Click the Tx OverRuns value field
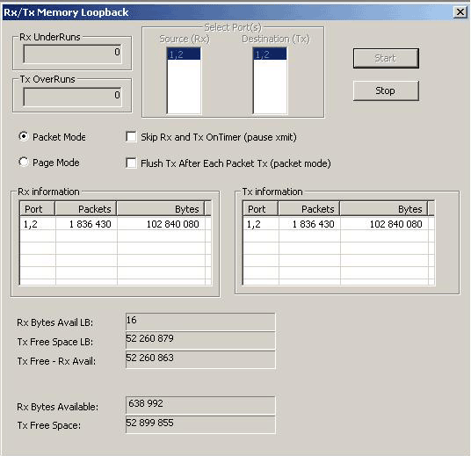 click(72, 97)
